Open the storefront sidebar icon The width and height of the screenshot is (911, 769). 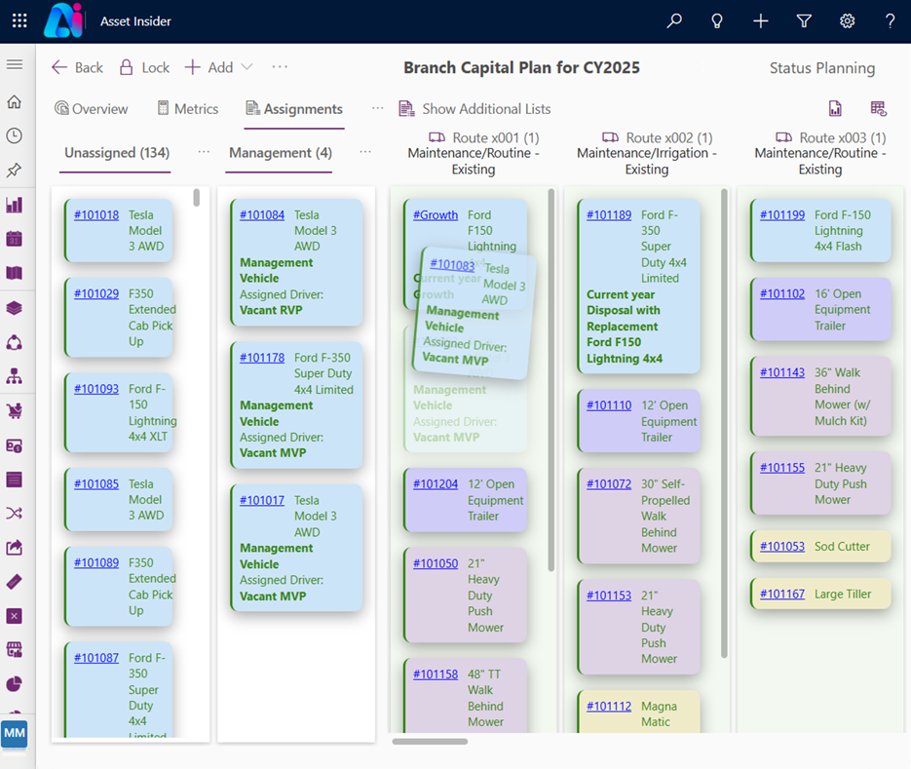15,650
